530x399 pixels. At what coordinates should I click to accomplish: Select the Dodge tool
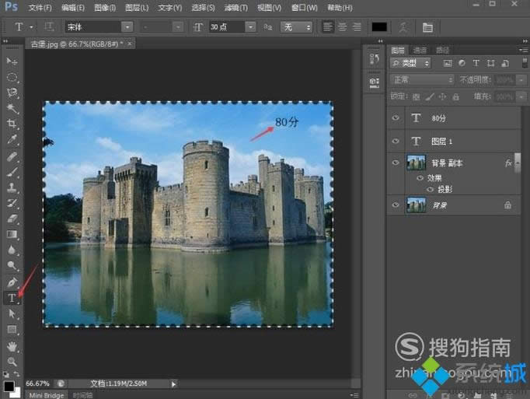[12, 265]
